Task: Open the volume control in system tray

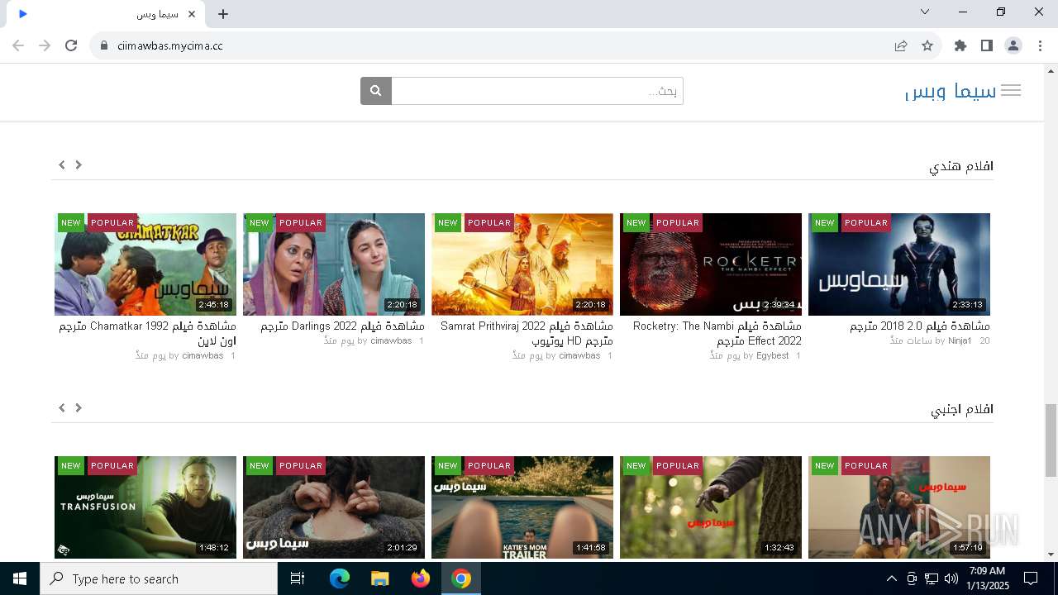Action: tap(951, 578)
